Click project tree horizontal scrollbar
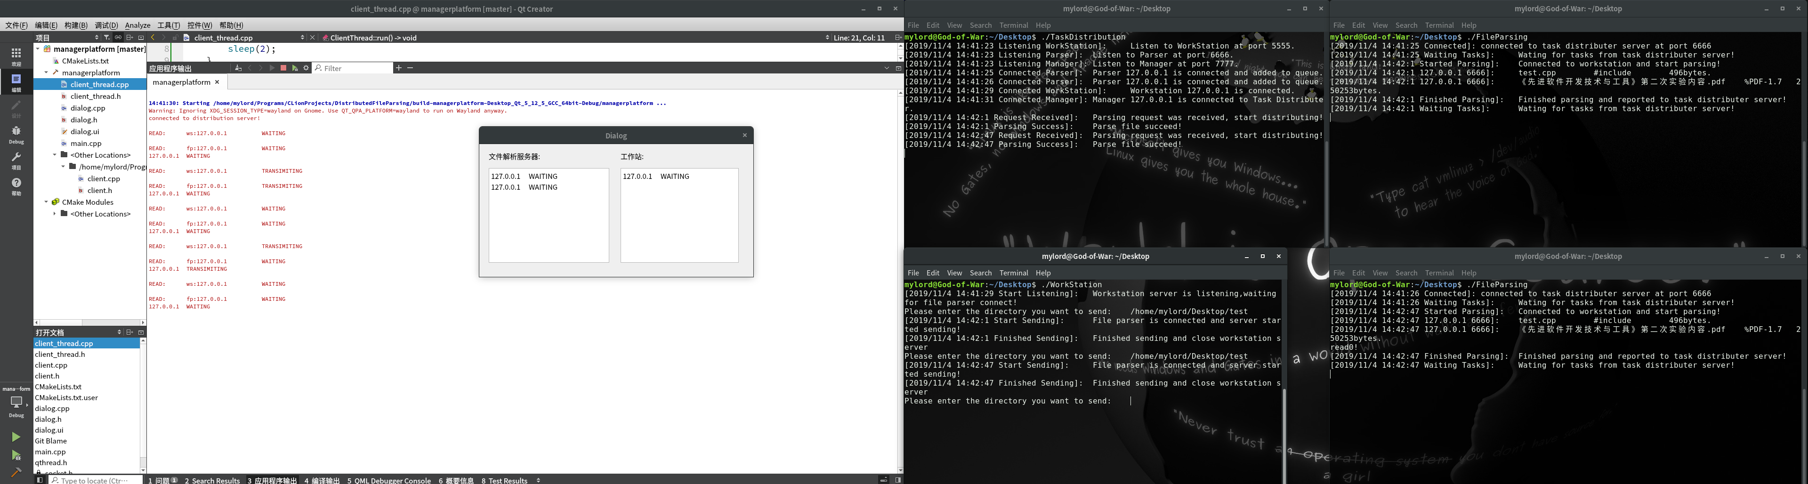Viewport: 1808px width, 484px height. 89,323
